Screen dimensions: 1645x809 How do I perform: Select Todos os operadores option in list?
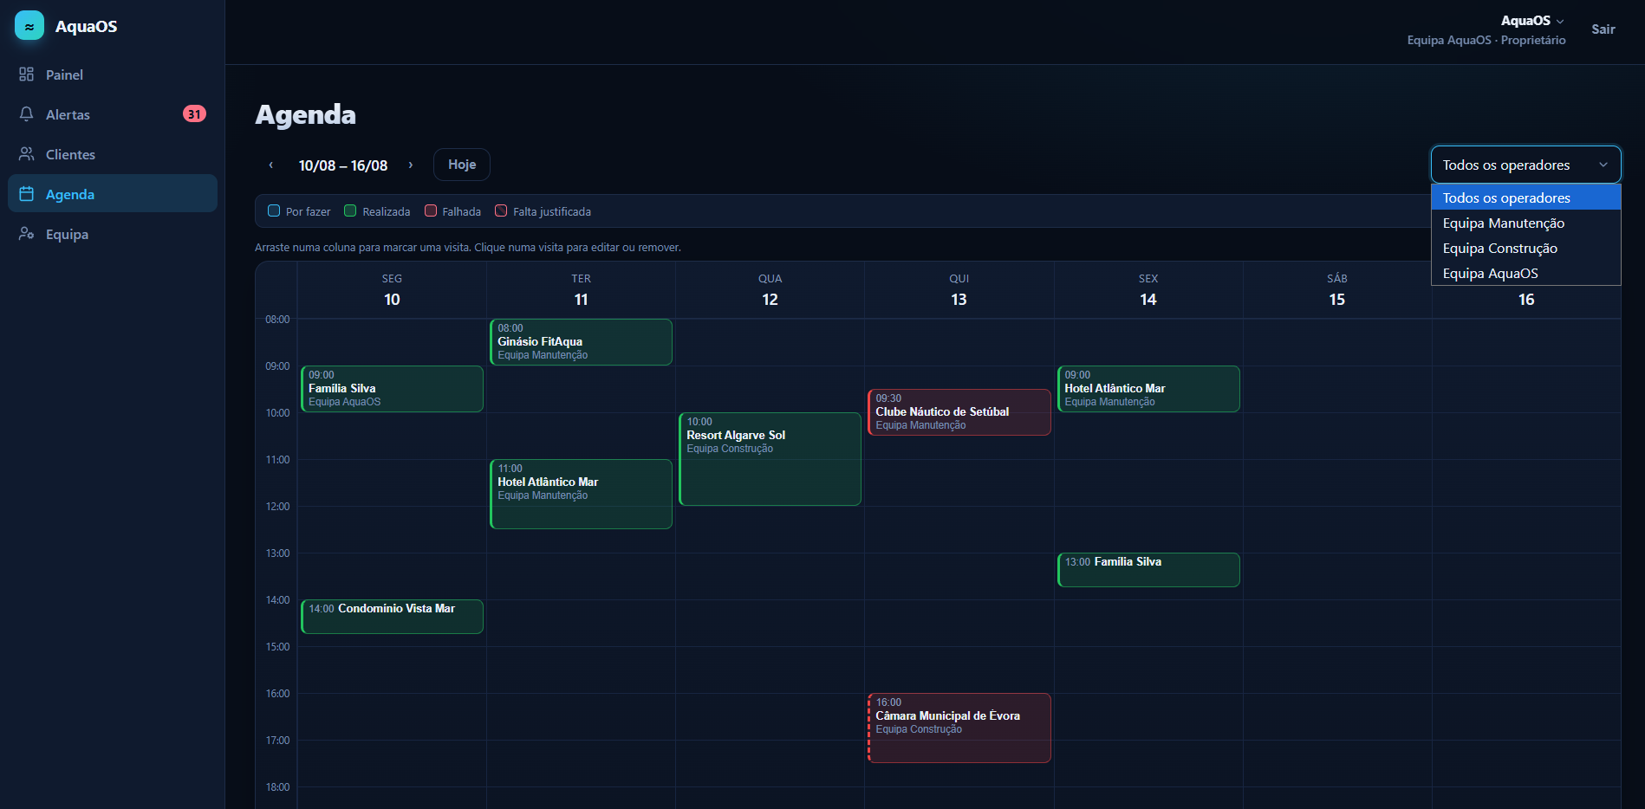pyautogui.click(x=1525, y=197)
